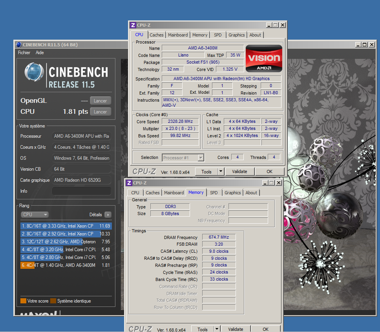
Task: Minimize the top CPU-Z window
Action: pyautogui.click(x=269, y=25)
